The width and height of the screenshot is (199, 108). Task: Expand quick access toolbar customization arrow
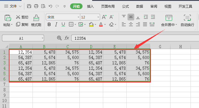tap(65, 6)
